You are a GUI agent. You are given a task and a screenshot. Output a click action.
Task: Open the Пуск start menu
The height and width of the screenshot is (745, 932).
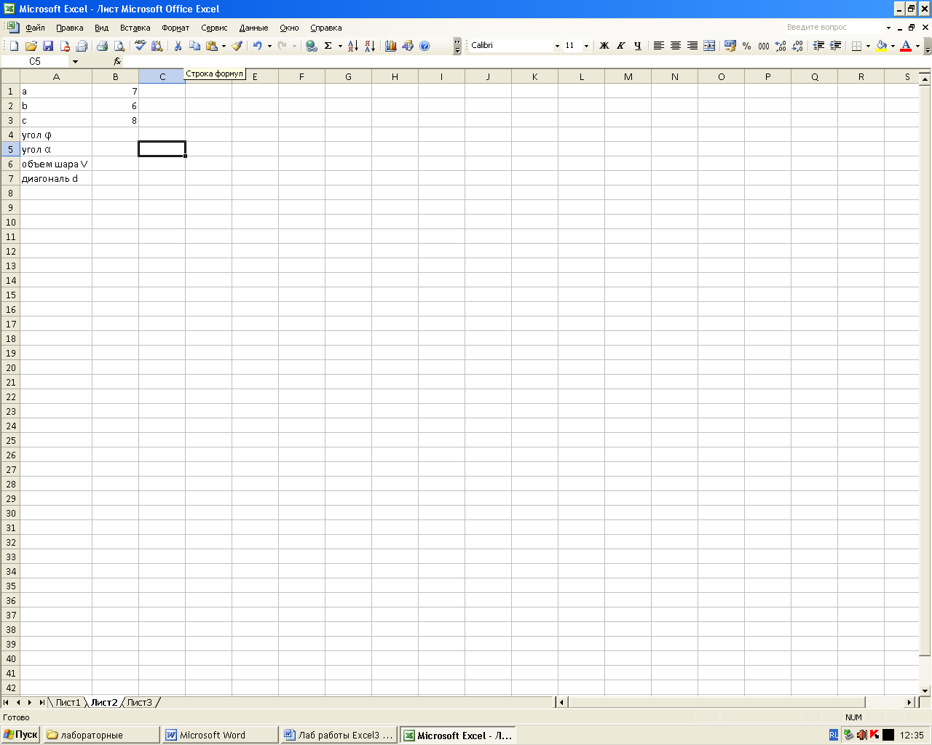(x=20, y=735)
